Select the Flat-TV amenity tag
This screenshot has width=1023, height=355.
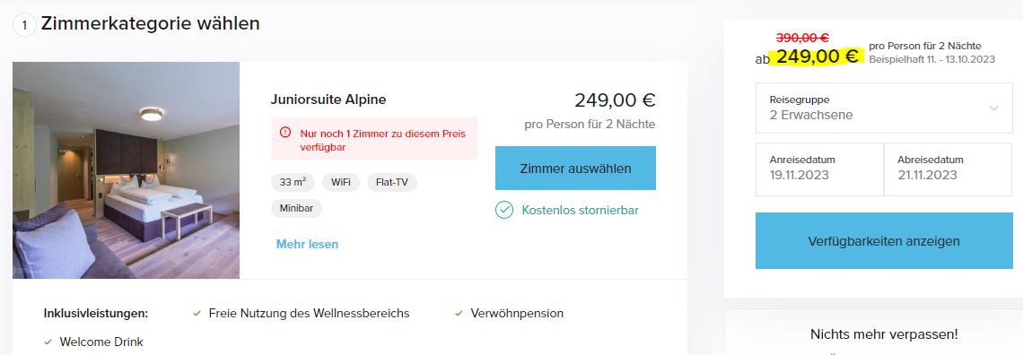tap(392, 182)
